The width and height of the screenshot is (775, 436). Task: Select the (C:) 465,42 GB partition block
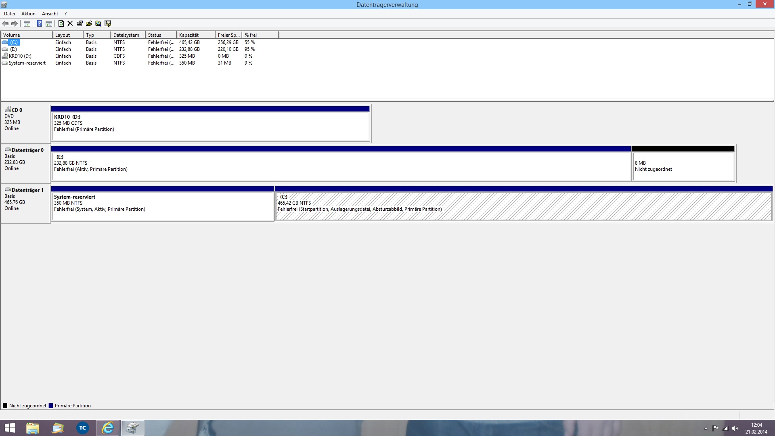524,203
